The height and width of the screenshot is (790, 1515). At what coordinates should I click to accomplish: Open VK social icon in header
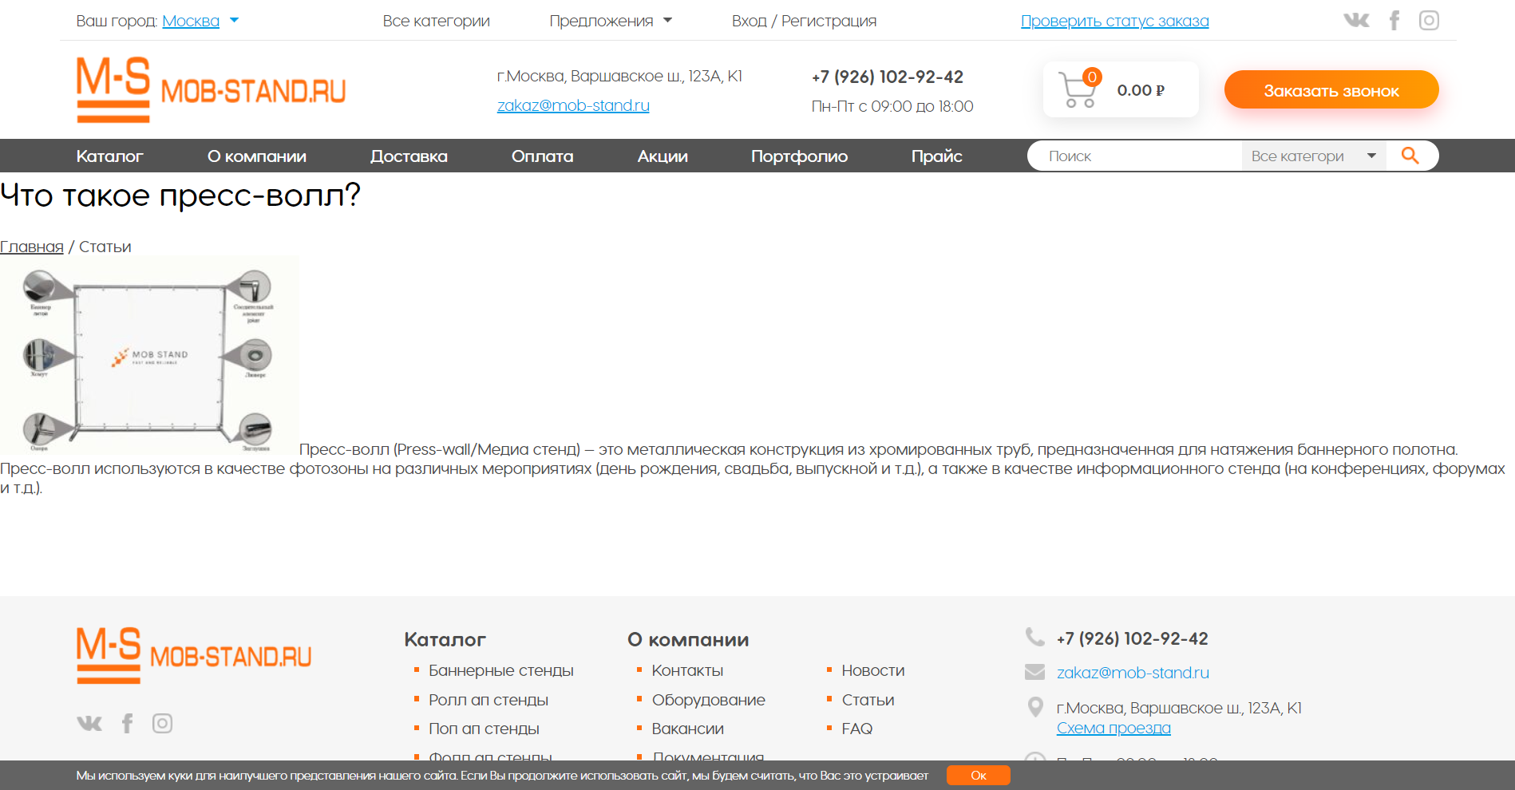pos(1356,20)
